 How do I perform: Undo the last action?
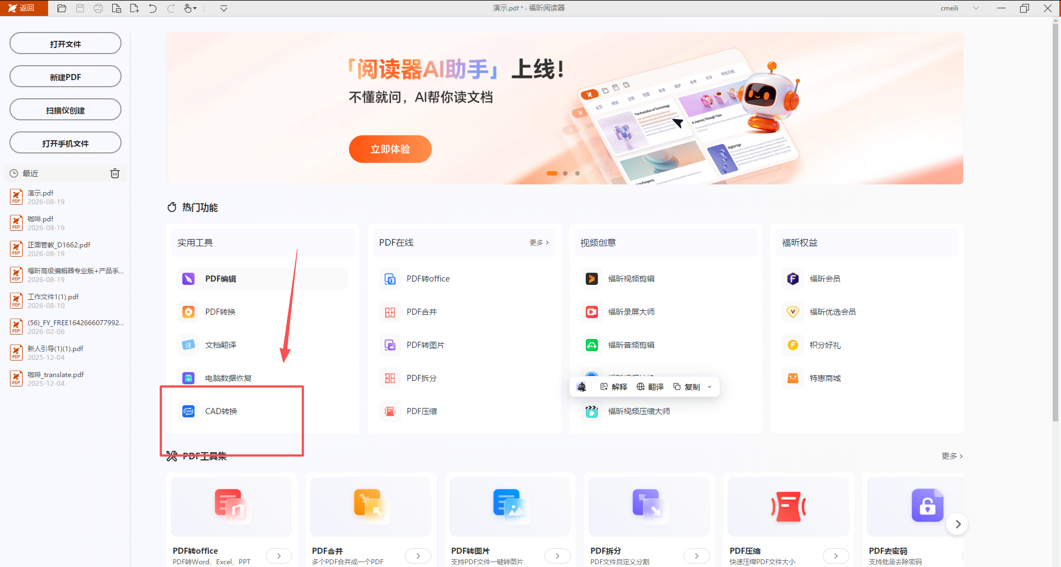tap(153, 8)
